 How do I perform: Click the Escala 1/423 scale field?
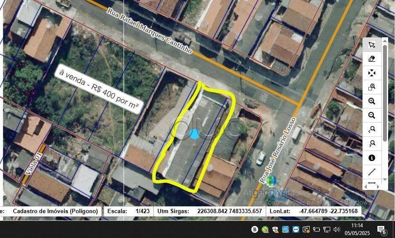coord(142,211)
